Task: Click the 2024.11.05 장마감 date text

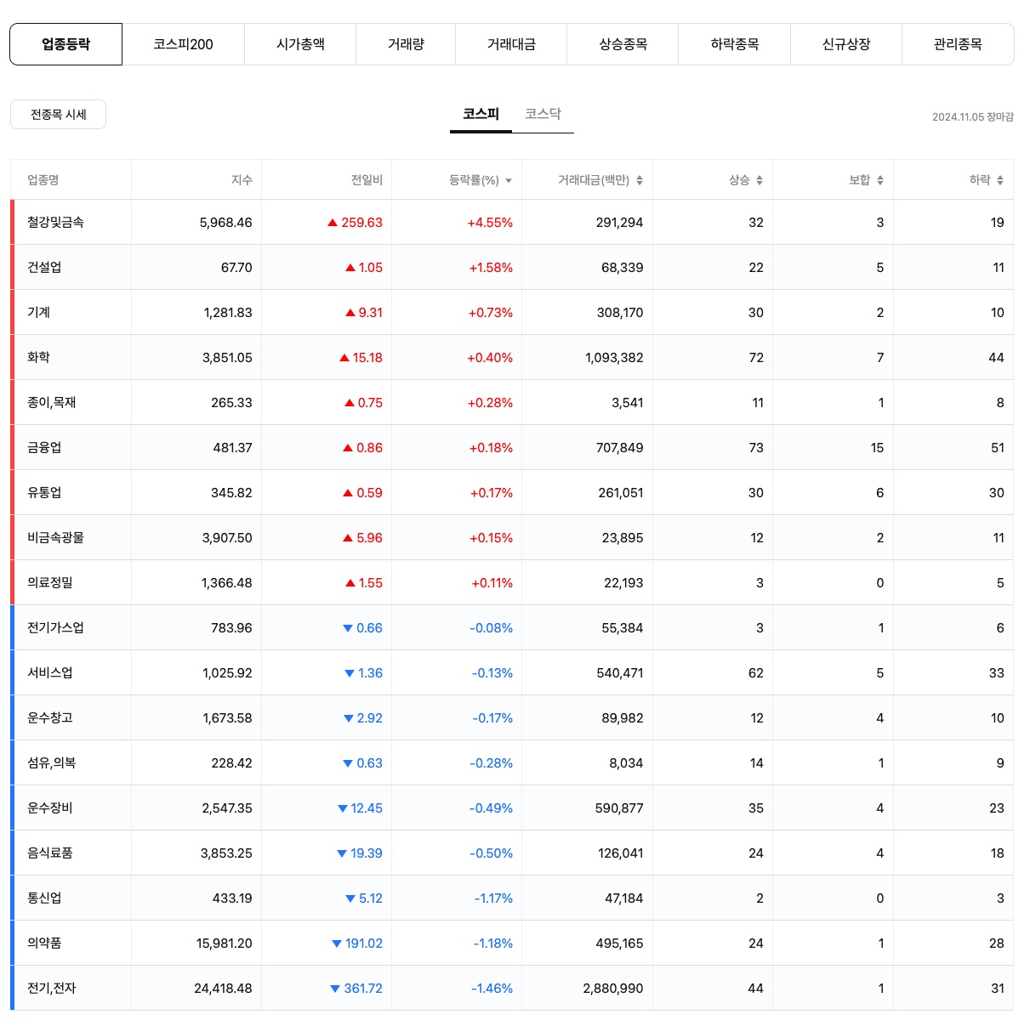Action: (x=973, y=117)
